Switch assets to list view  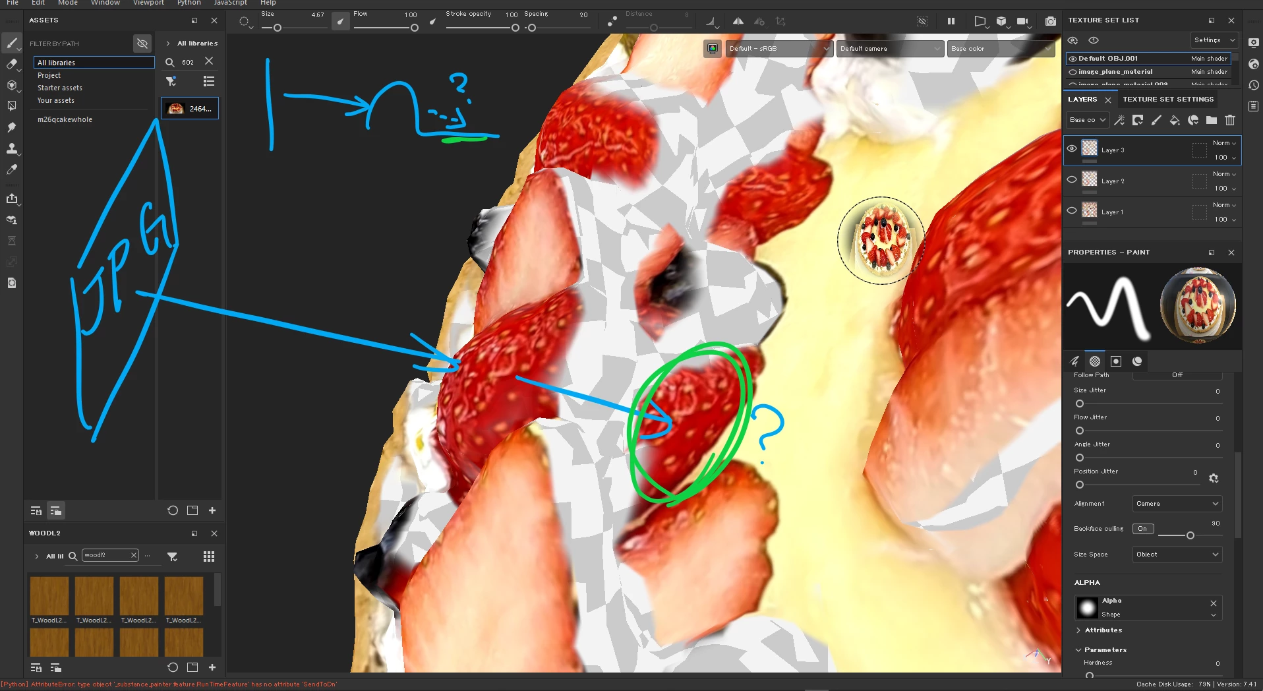pyautogui.click(x=209, y=81)
